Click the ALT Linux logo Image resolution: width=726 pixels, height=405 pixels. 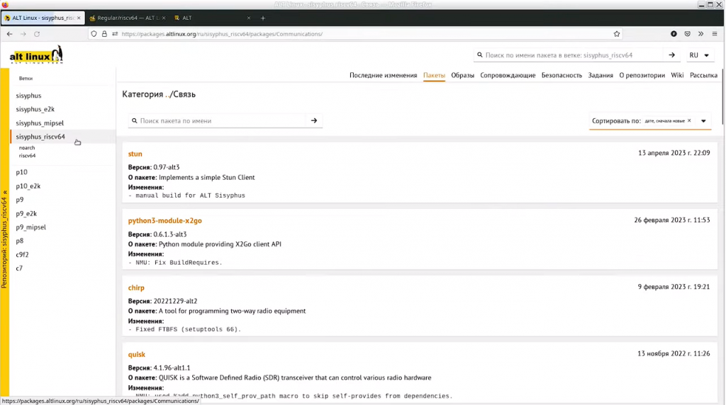(x=36, y=55)
